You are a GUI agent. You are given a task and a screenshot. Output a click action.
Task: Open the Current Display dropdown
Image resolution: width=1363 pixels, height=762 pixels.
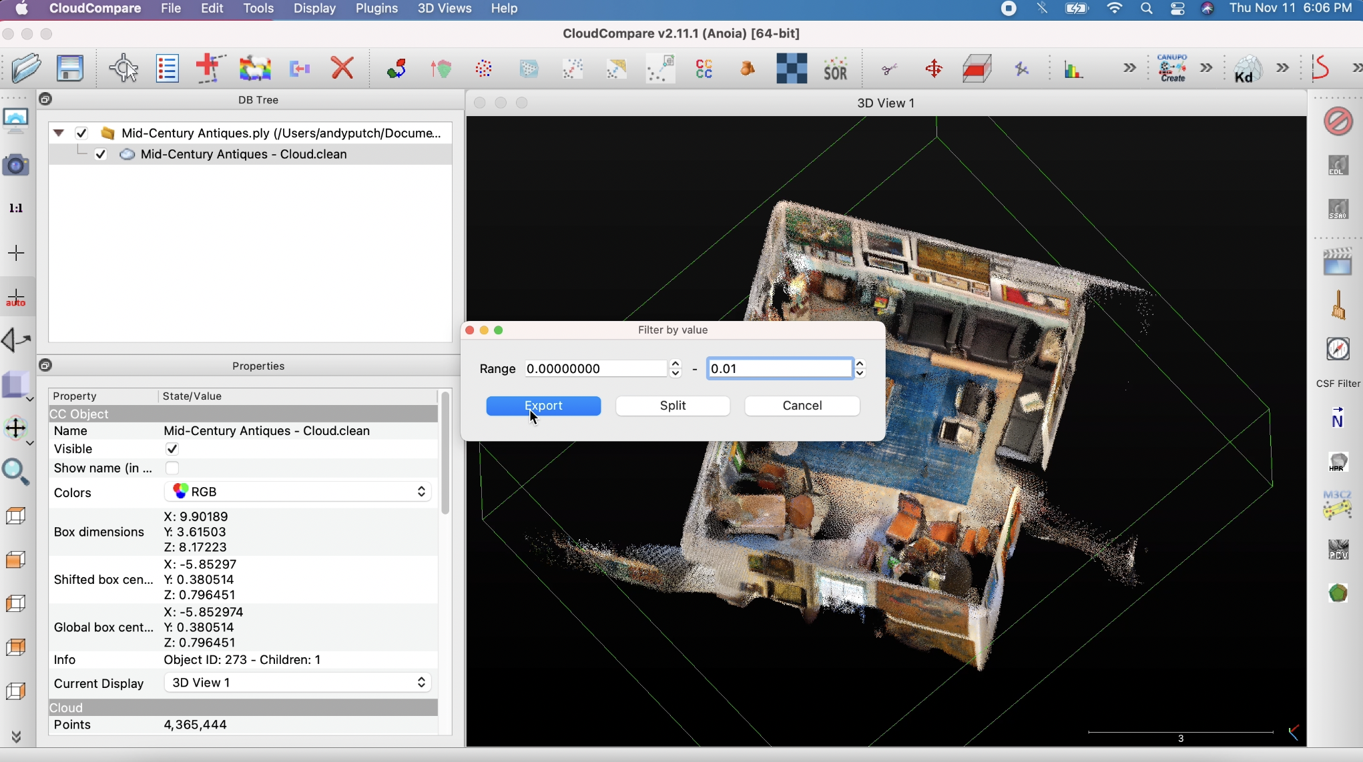pyautogui.click(x=298, y=683)
